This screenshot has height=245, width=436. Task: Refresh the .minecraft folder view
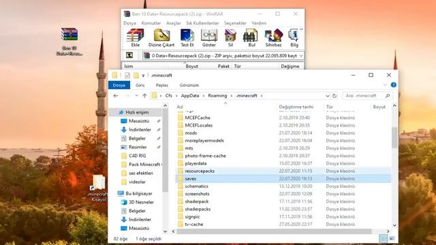(334, 95)
